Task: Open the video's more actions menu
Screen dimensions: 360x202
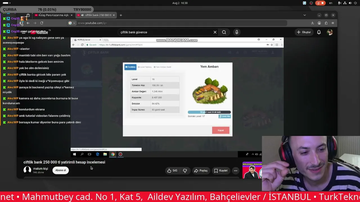Action: [236, 171]
